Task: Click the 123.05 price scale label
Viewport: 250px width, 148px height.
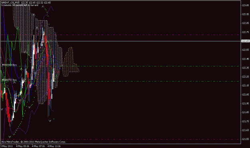Action: (246, 5)
